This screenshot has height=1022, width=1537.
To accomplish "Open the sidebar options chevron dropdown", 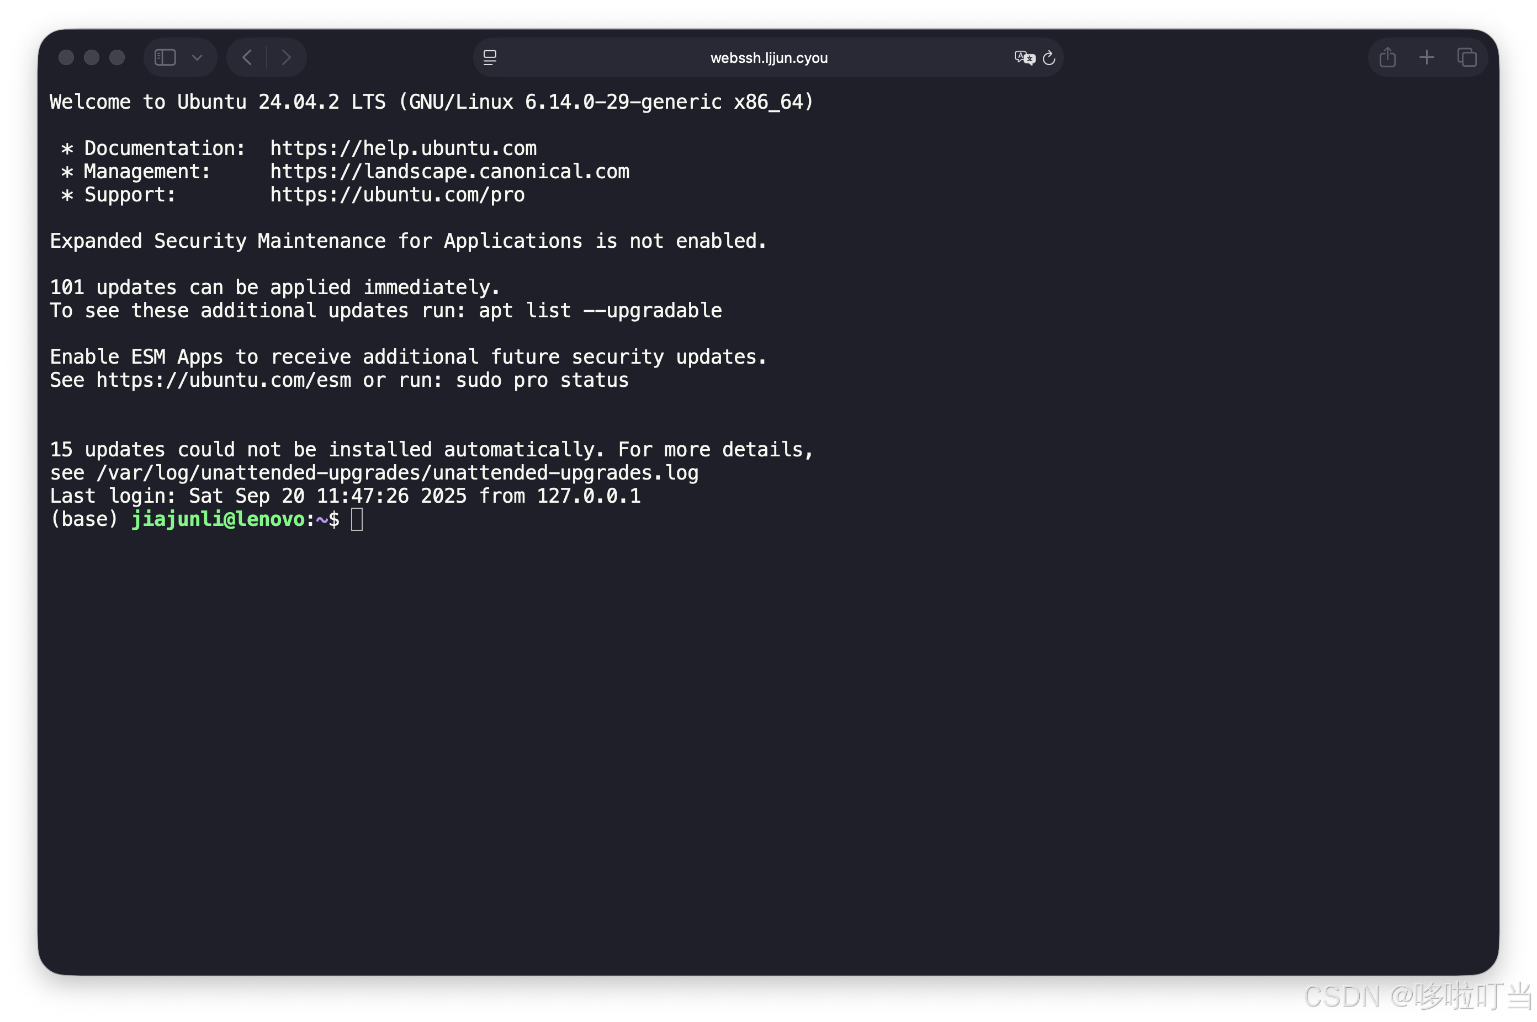I will pyautogui.click(x=198, y=57).
